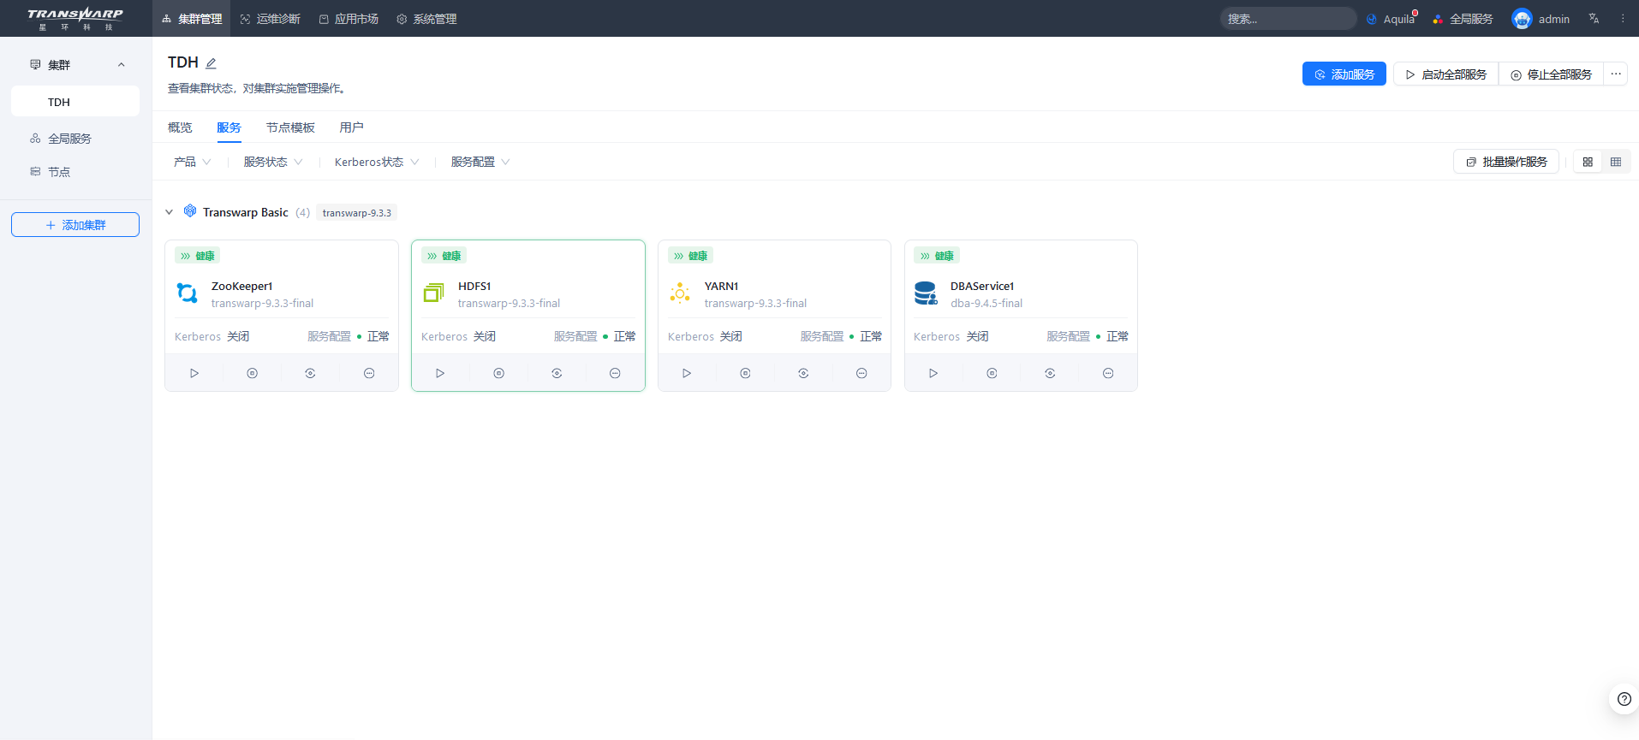1639x740 pixels.
Task: Switch to the 用户 tab
Action: (x=351, y=127)
